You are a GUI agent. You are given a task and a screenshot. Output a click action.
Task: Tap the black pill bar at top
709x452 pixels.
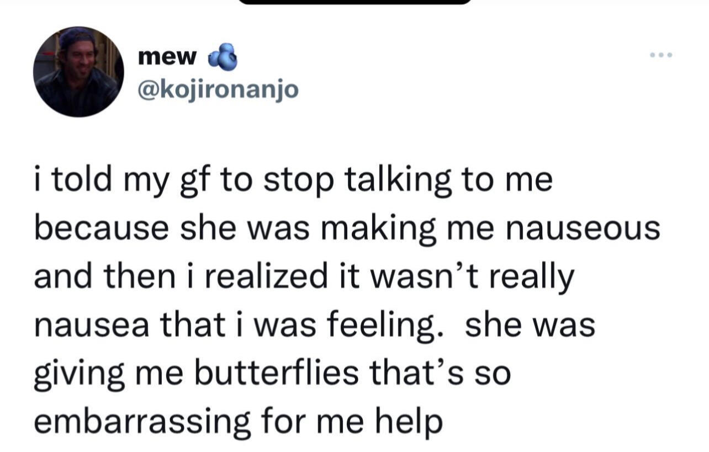354,2
